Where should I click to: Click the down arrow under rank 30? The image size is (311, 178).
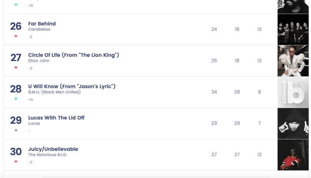pos(16,162)
